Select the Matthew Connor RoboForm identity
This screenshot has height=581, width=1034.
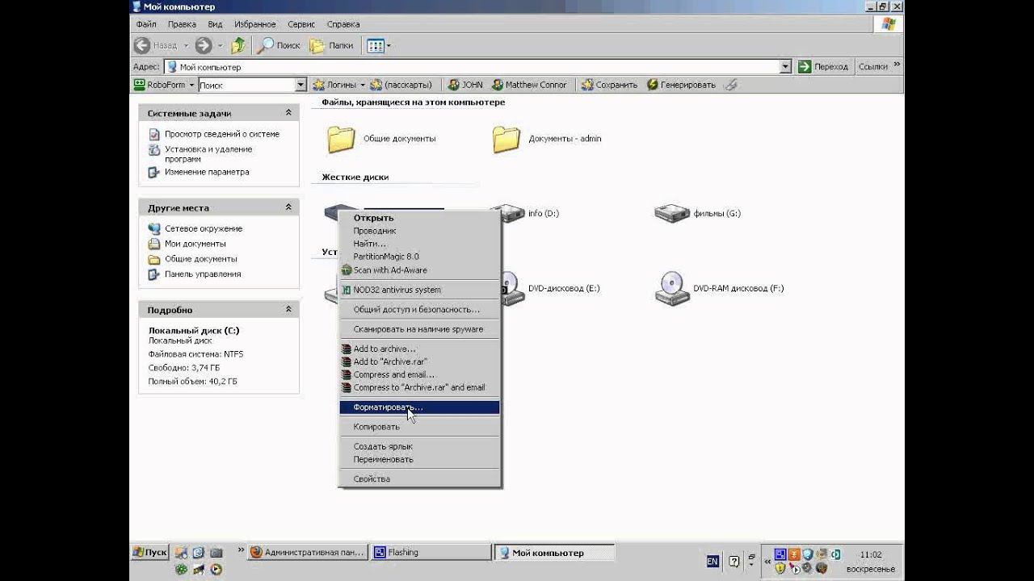(529, 85)
